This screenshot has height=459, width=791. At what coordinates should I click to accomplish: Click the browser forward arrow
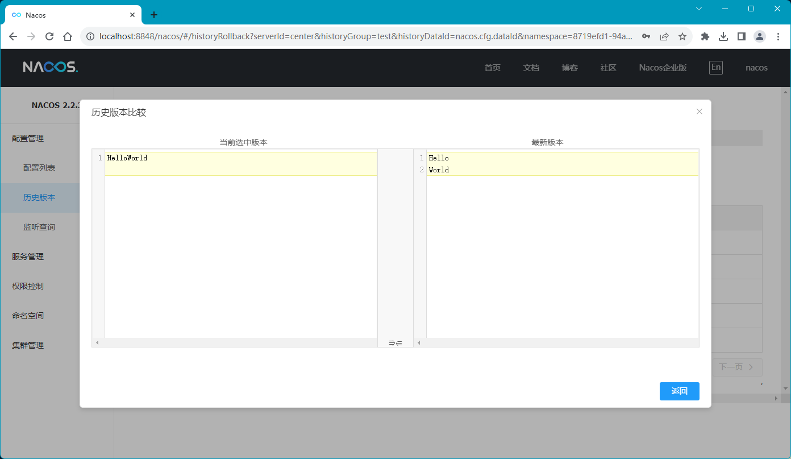coord(31,36)
